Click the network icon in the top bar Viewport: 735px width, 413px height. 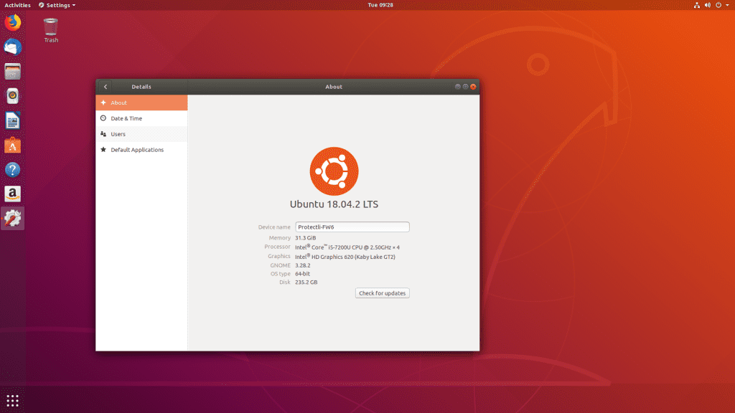[696, 5]
